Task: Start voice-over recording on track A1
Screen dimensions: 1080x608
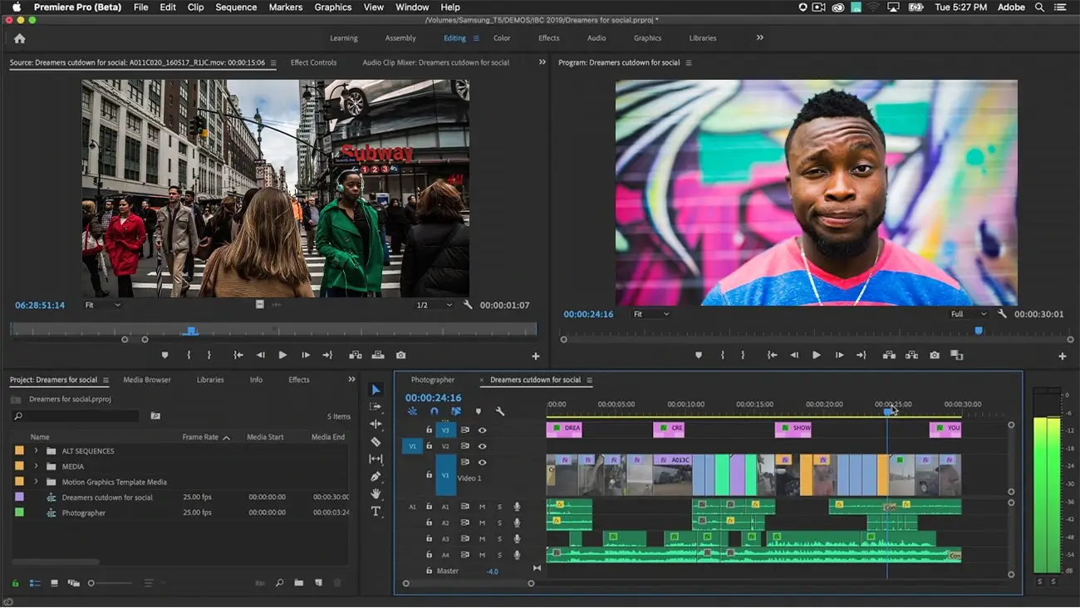Action: pyautogui.click(x=518, y=507)
